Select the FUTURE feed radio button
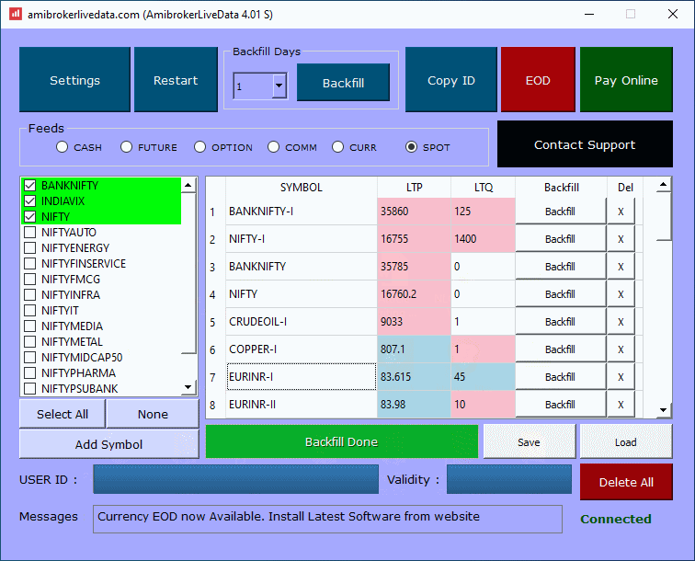The image size is (695, 561). pos(126,147)
